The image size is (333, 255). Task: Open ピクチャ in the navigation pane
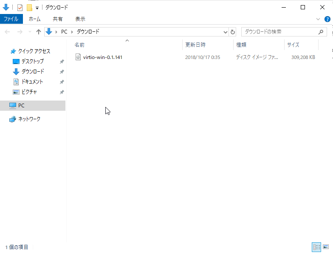(29, 92)
